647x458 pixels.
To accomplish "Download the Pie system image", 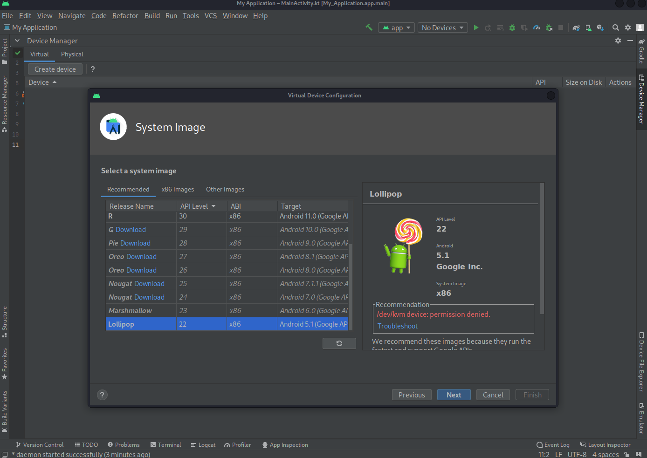I will [x=135, y=243].
